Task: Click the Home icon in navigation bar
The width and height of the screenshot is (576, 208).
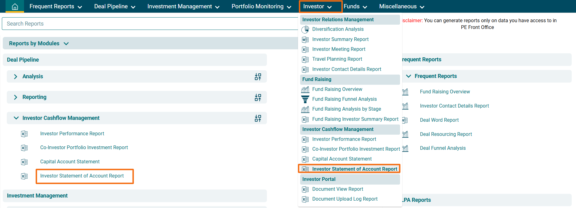Action: [x=15, y=6]
